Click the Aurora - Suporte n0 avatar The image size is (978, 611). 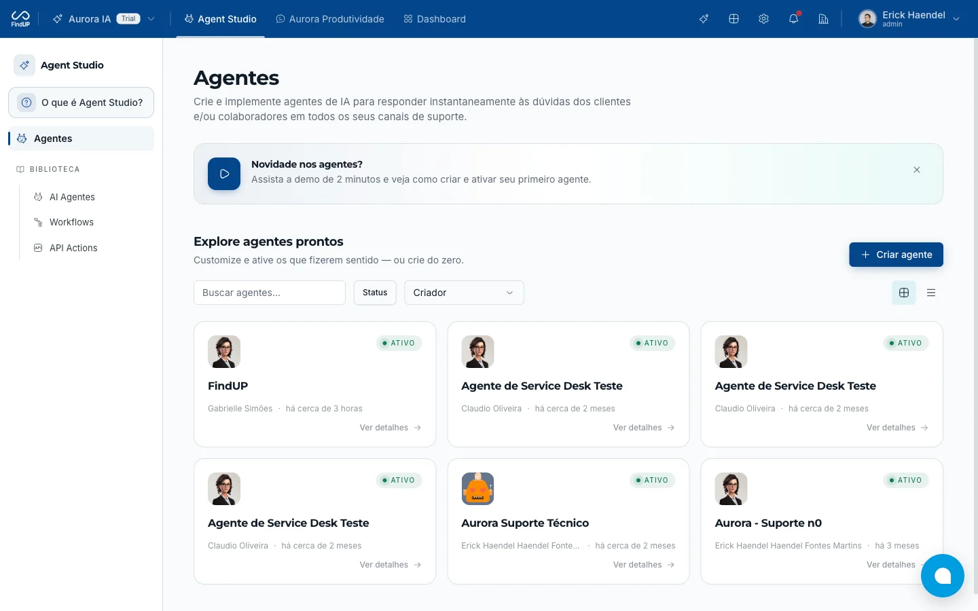[731, 489]
